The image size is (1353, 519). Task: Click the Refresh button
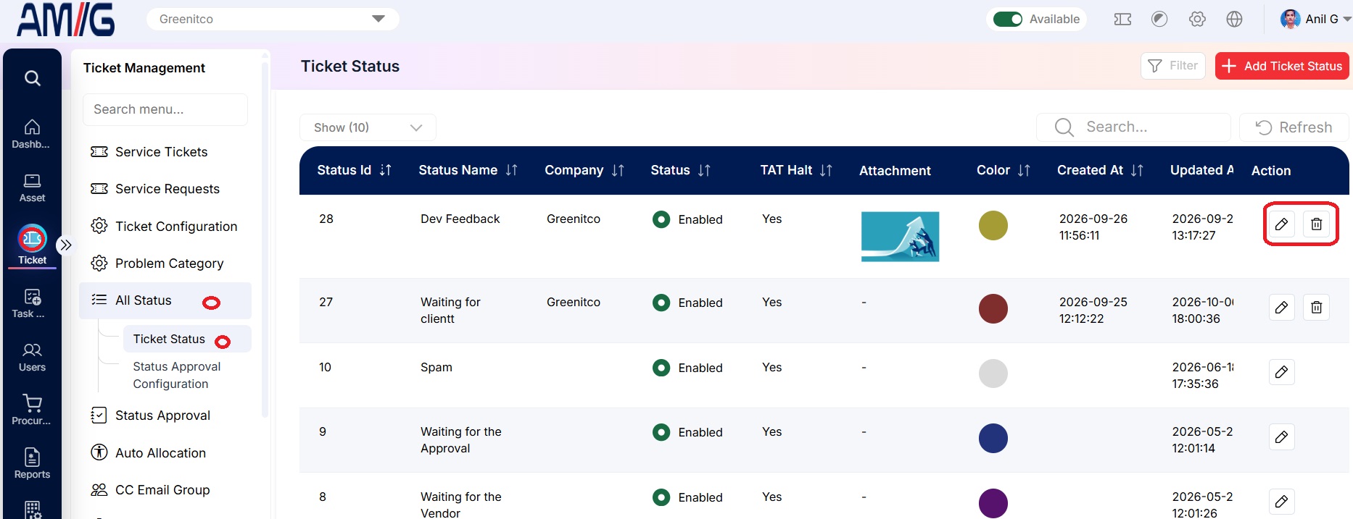pos(1294,127)
